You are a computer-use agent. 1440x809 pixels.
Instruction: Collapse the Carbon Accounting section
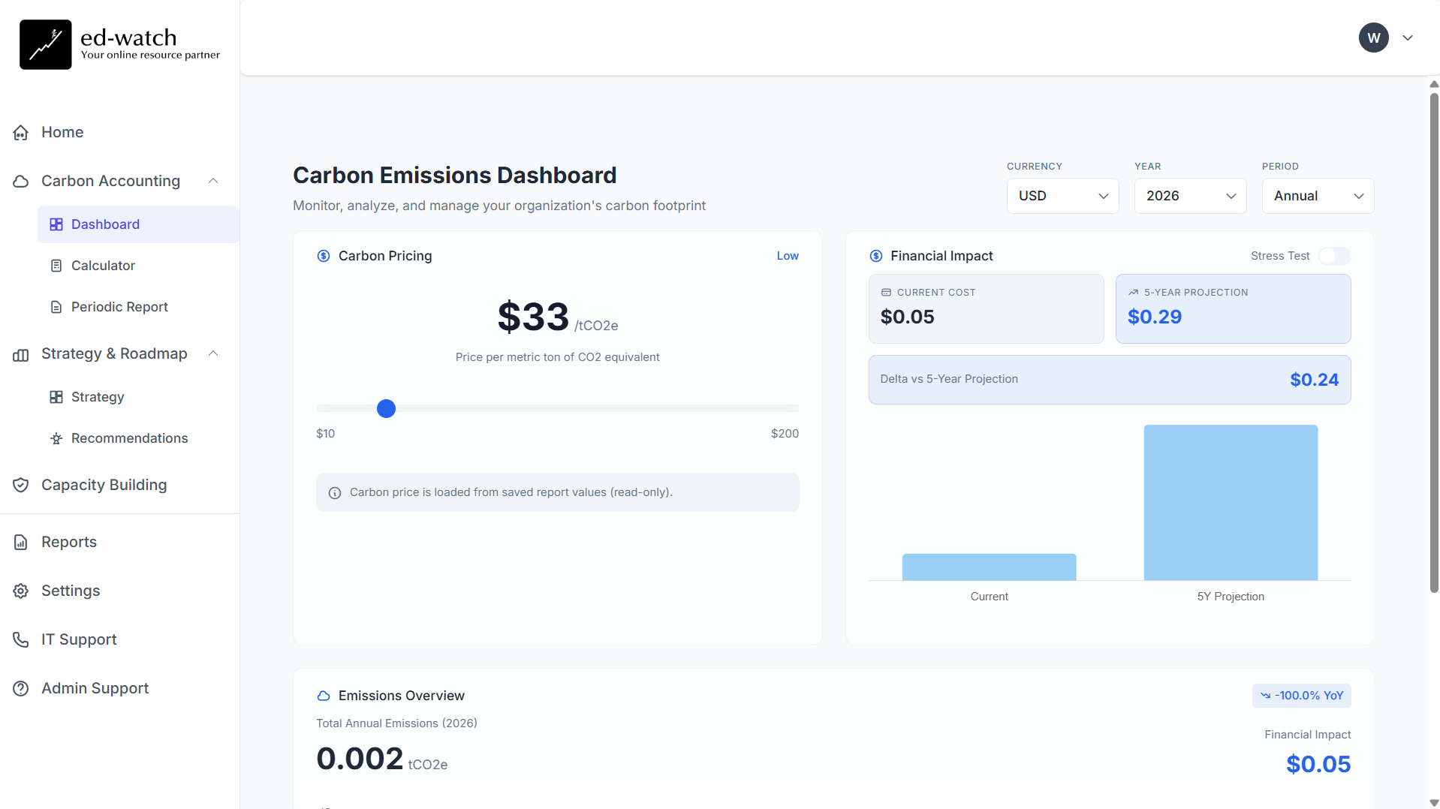[x=212, y=181]
